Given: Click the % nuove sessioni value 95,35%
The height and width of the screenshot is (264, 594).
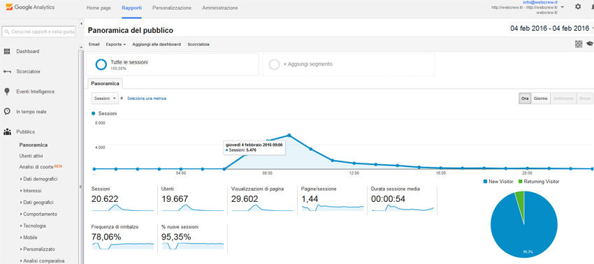Looking at the screenshot, I should [176, 237].
